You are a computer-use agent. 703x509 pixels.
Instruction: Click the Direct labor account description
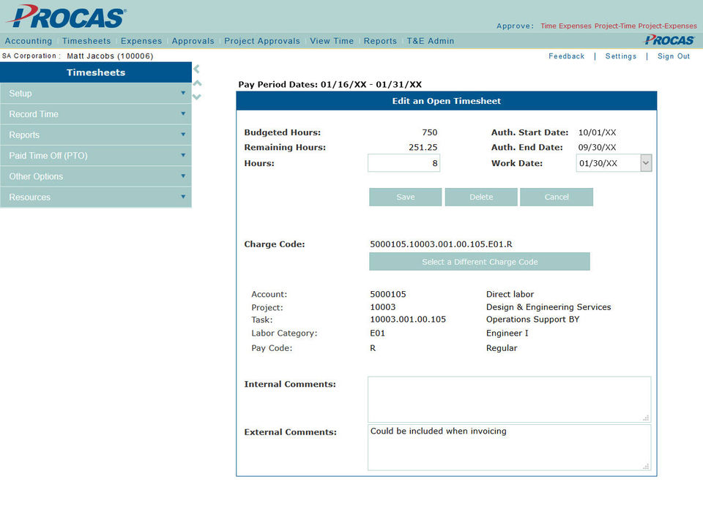coord(510,294)
